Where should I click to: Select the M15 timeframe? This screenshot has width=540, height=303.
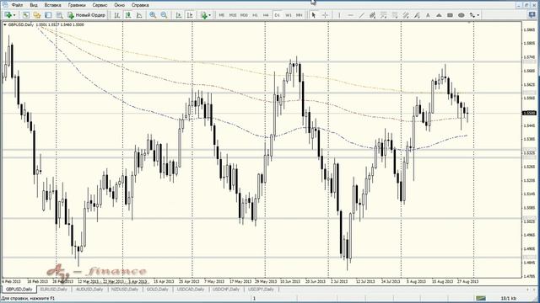click(x=233, y=15)
